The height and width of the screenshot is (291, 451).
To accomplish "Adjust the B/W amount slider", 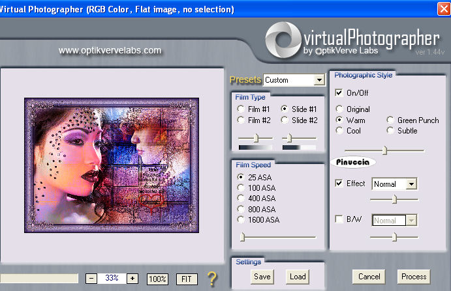I will [395, 237].
